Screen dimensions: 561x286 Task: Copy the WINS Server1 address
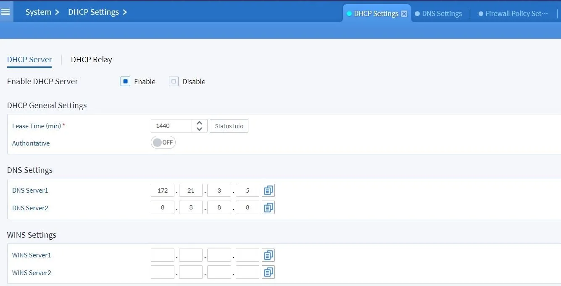click(268, 255)
